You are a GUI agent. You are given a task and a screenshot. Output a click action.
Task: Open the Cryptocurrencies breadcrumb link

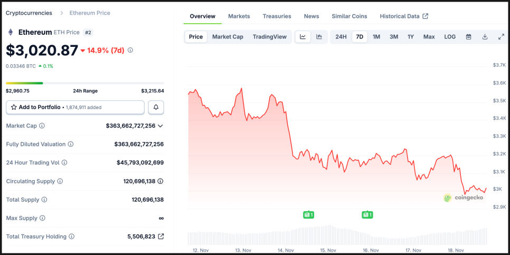pyautogui.click(x=29, y=13)
